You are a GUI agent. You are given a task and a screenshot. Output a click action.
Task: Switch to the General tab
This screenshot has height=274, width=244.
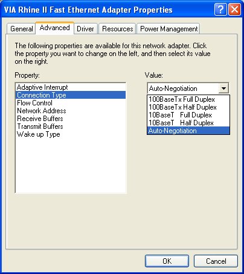pos(21,29)
